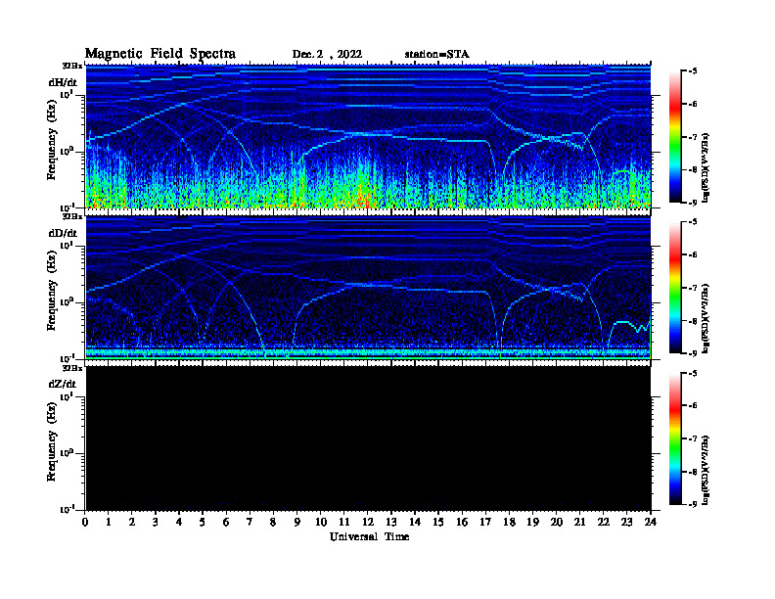Viewport: 775px width, 599px height.
Task: Click the dH/dt panel label
Action: point(63,82)
